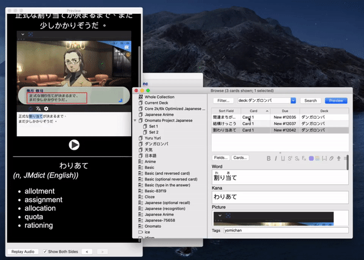Select Basic (and reversed card) note type
The width and height of the screenshot is (364, 260).
pyautogui.click(x=167, y=173)
